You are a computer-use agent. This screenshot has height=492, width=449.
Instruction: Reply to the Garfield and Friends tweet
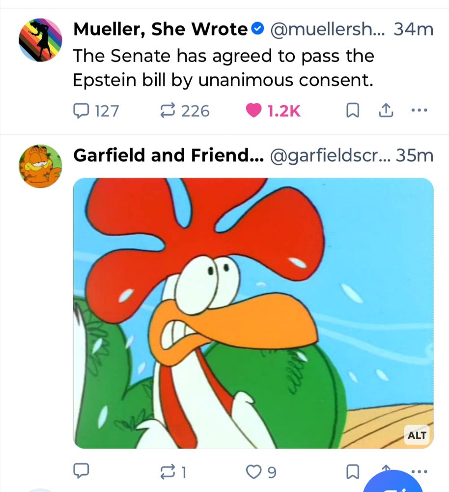pyautogui.click(x=81, y=471)
